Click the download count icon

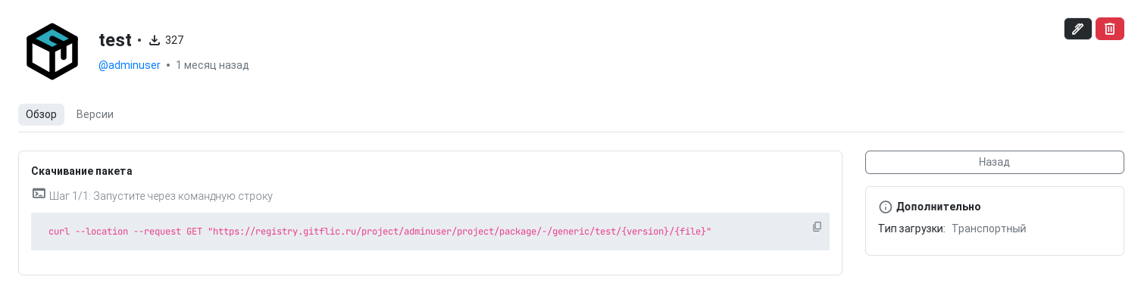pos(155,40)
